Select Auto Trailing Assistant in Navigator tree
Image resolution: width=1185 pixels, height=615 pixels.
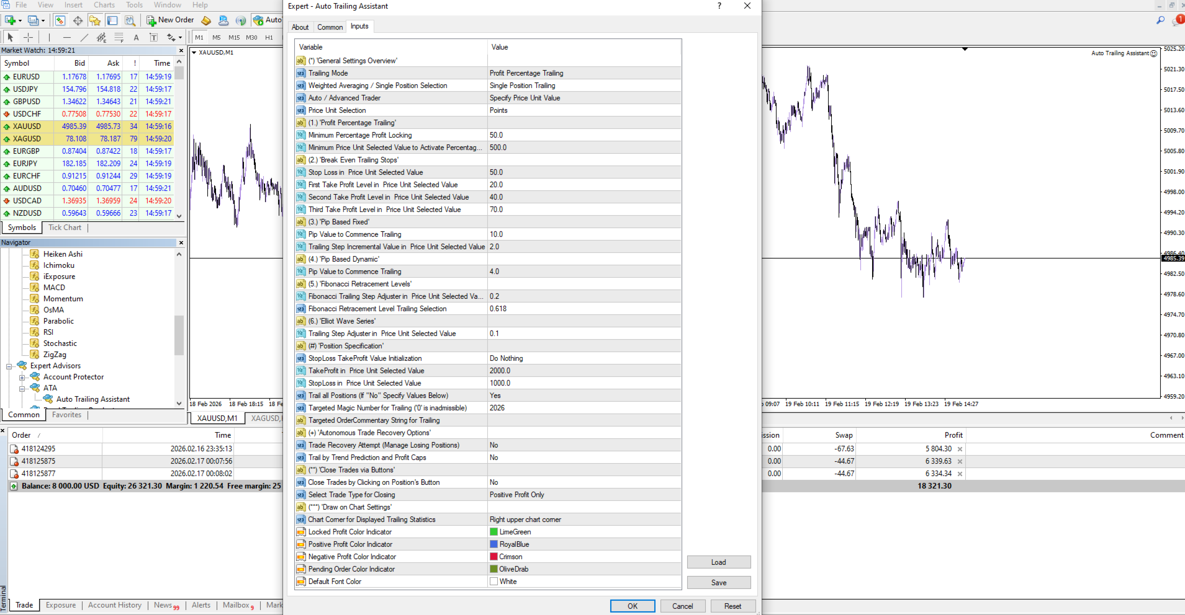click(92, 399)
